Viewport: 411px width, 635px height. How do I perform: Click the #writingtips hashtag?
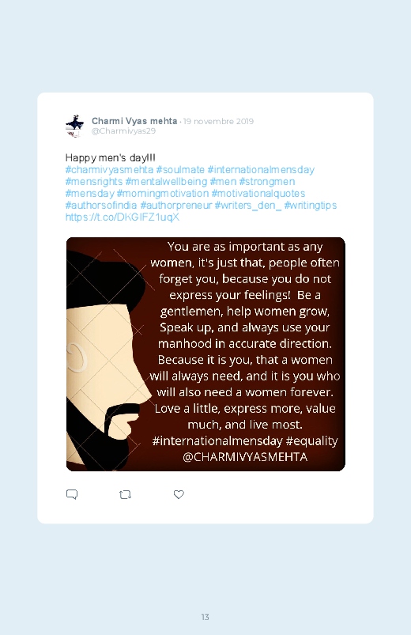point(311,205)
